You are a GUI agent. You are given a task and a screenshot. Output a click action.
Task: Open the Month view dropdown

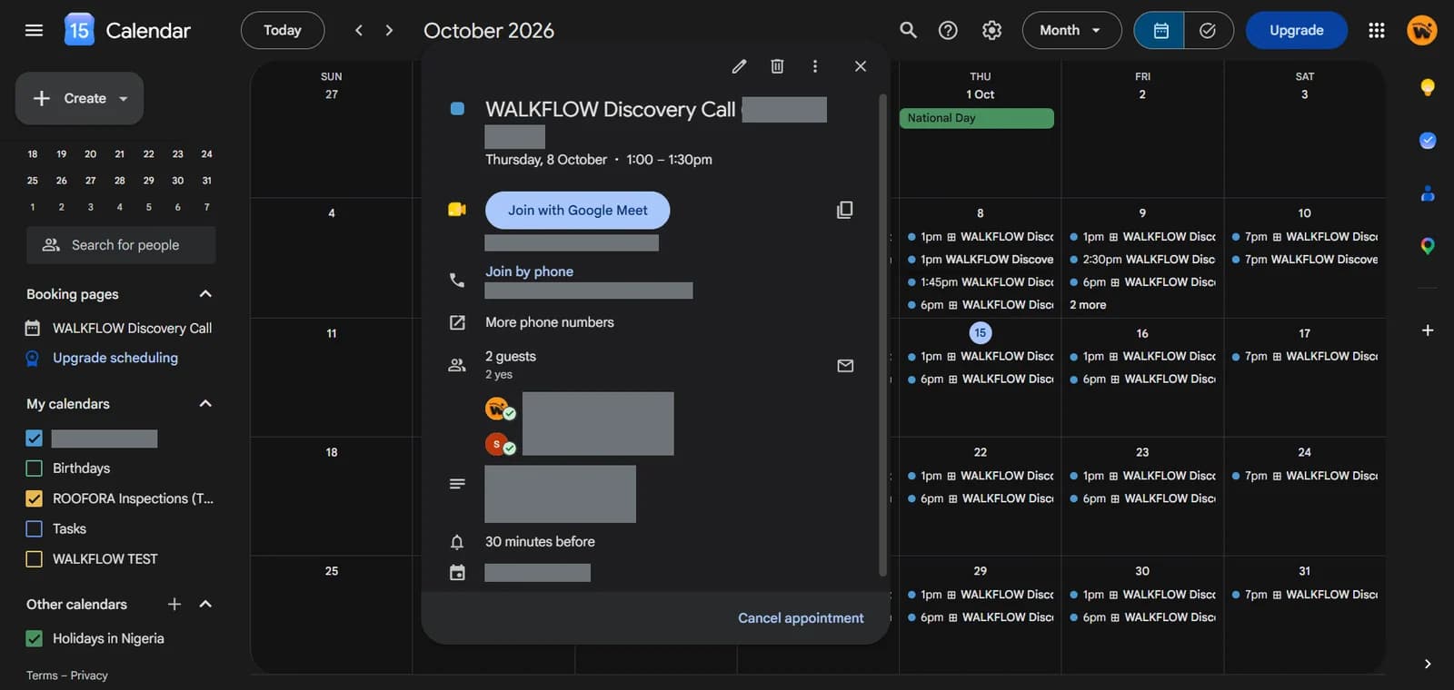pyautogui.click(x=1071, y=30)
